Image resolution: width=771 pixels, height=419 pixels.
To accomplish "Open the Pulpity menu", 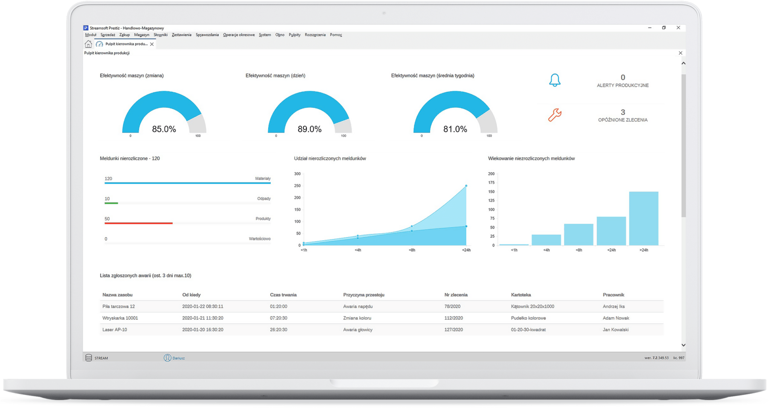I will click(x=294, y=35).
